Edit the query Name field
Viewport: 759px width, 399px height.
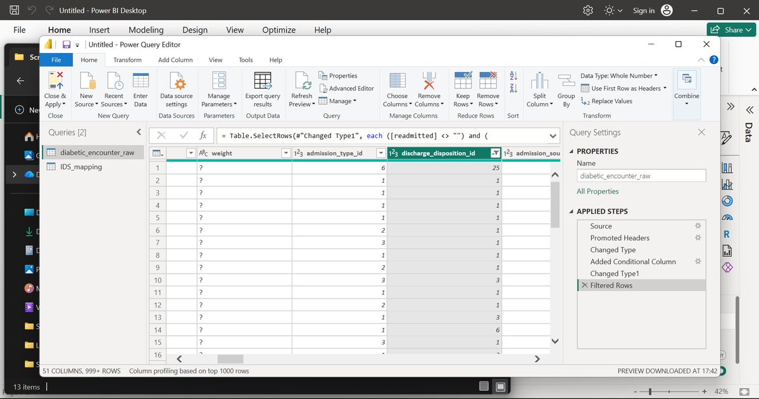click(641, 176)
